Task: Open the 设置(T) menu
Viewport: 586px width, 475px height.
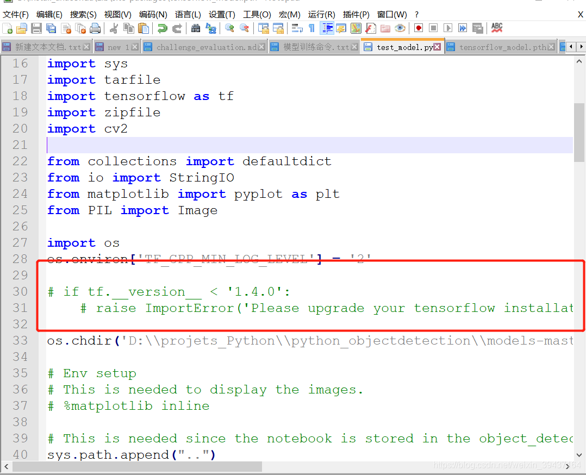Action: coord(222,15)
